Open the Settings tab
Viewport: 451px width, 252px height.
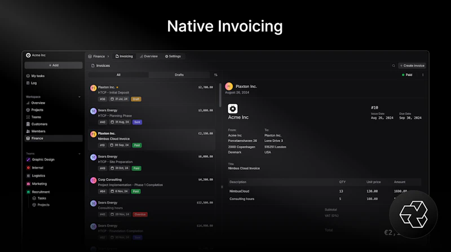click(x=173, y=56)
